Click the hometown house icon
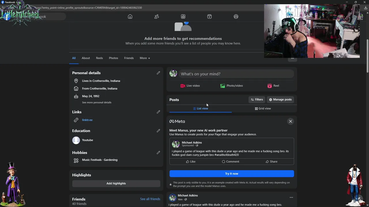Screen dimensions: 369x207 [76, 89]
